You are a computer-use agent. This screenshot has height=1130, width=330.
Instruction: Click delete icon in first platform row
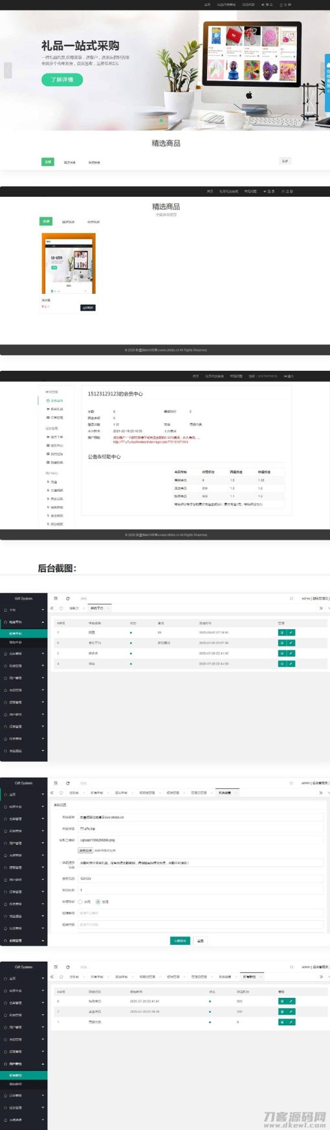point(282,632)
